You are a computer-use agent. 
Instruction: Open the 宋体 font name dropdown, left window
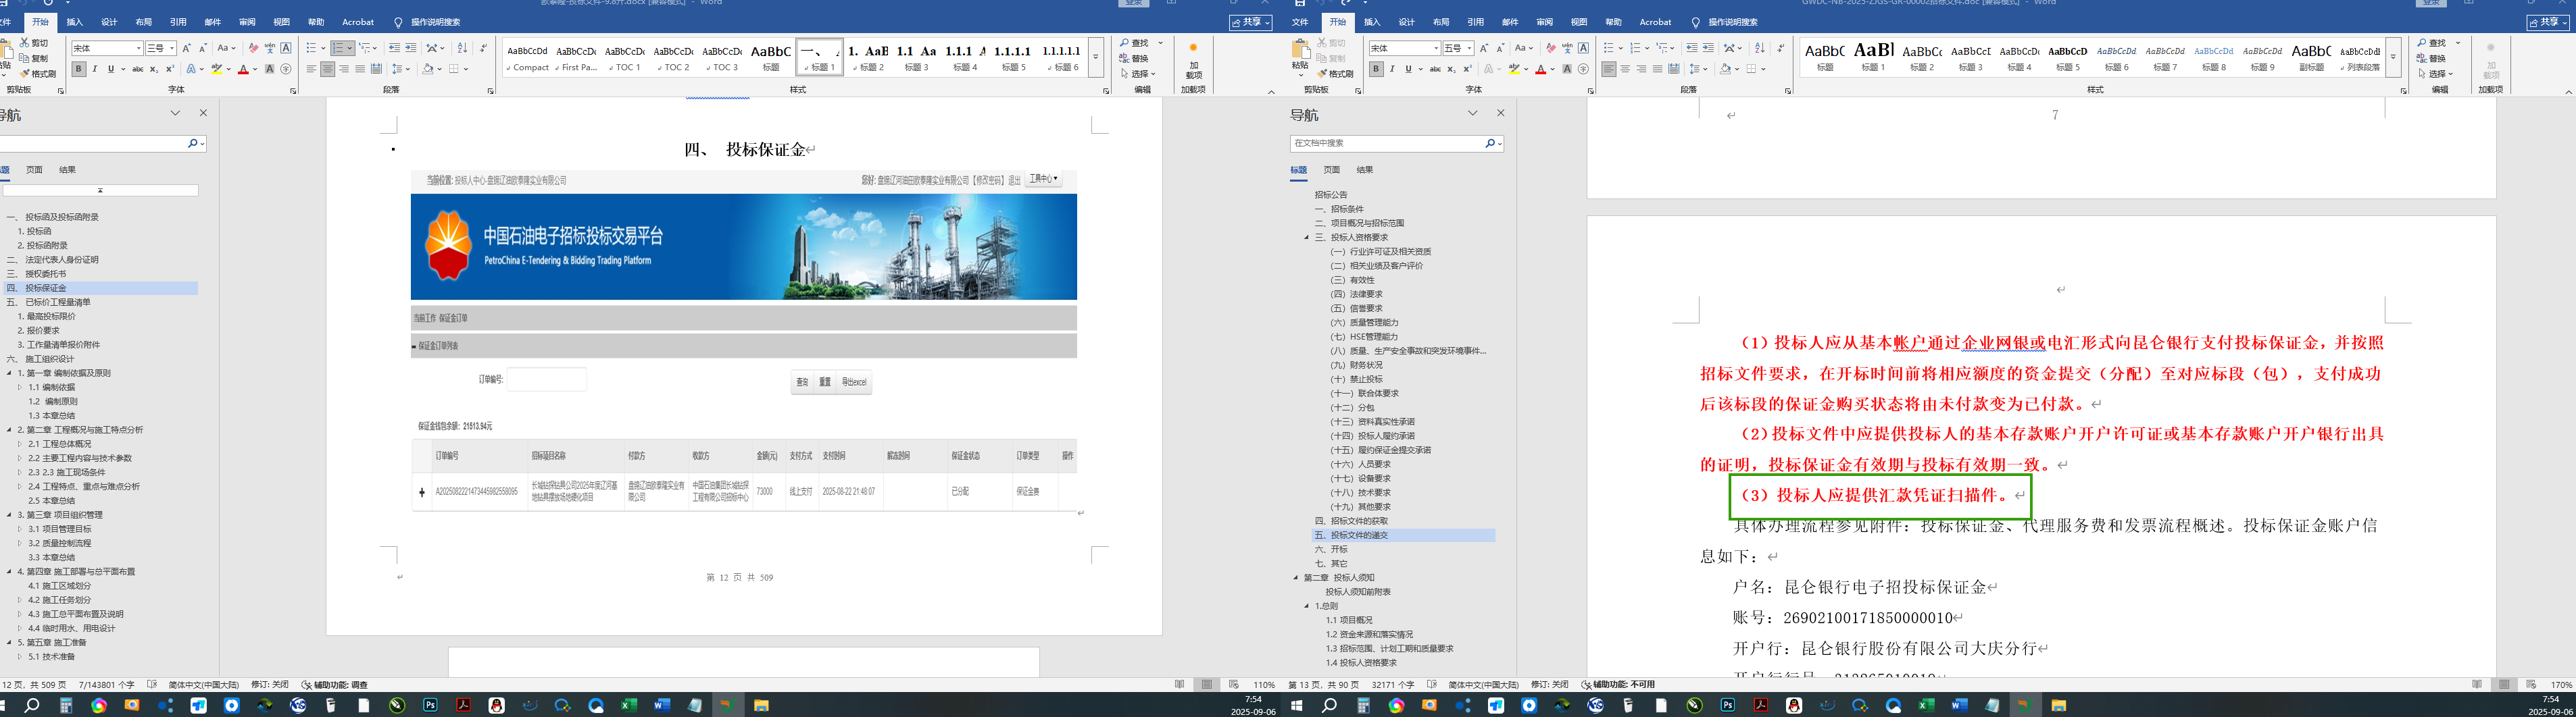coord(138,48)
